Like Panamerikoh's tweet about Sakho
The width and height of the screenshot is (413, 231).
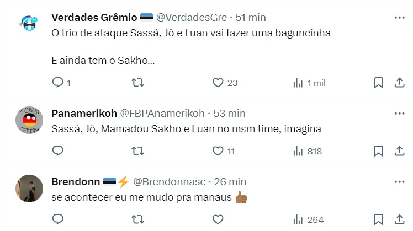[218, 151]
